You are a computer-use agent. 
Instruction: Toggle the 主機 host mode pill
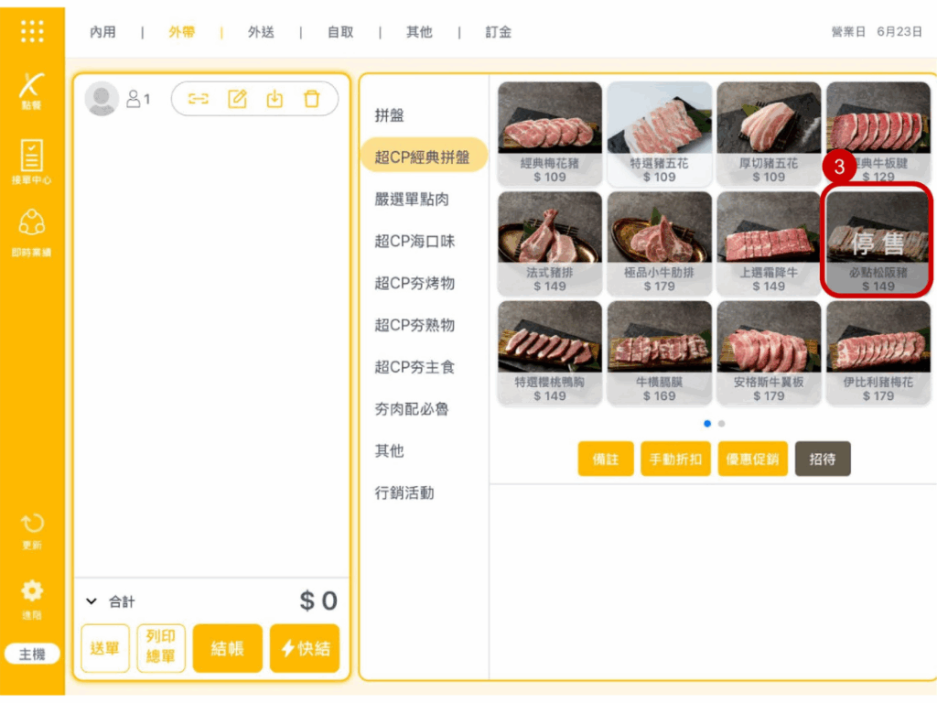pyautogui.click(x=32, y=654)
